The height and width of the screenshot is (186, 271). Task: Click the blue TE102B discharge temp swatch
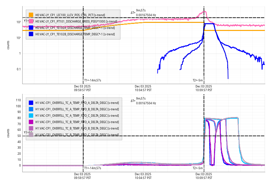coord(31,34)
